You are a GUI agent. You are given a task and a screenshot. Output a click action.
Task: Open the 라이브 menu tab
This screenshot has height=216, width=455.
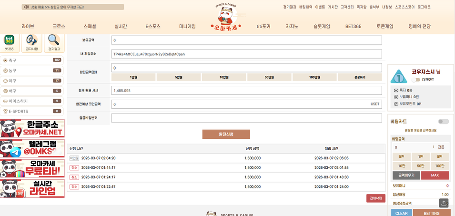(28, 27)
